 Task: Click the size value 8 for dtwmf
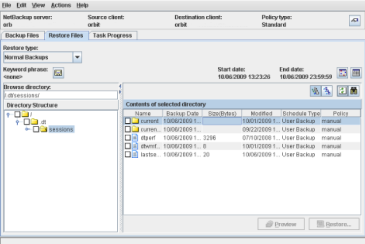(204, 146)
